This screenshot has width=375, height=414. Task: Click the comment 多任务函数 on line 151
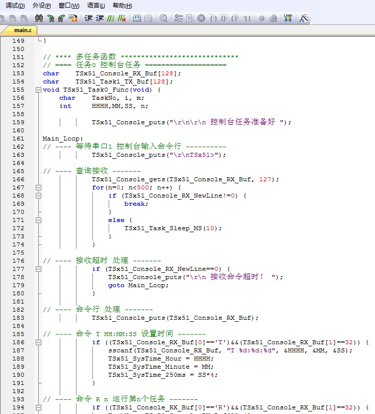141,57
